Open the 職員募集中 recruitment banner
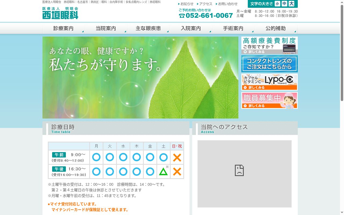Image resolution: width=344 pixels, height=215 pixels. tap(270, 100)
